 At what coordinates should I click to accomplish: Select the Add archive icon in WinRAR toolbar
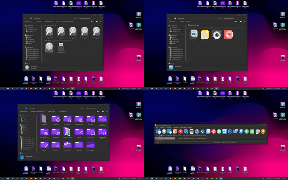[158, 131]
